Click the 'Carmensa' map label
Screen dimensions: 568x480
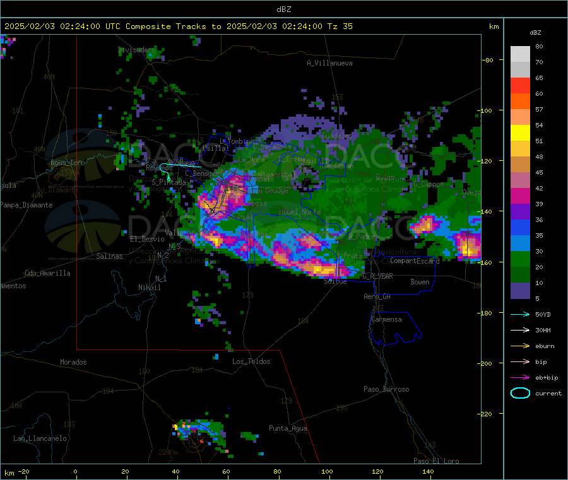(x=386, y=319)
